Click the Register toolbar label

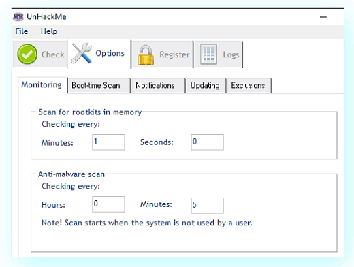pos(174,54)
